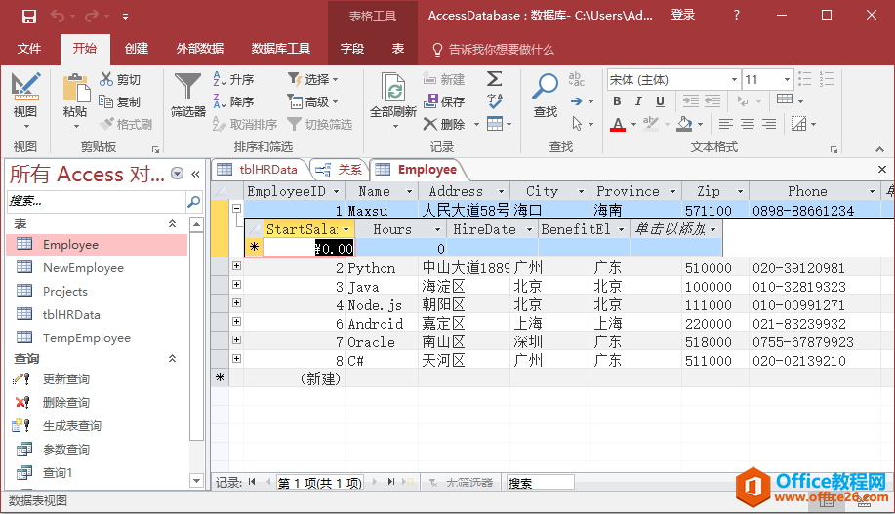Viewport: 895px width, 514px height.
Task: Toggle Italic text formatting
Action: tap(639, 101)
